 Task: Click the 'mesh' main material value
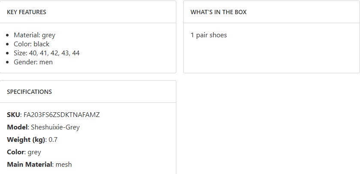tap(64, 165)
